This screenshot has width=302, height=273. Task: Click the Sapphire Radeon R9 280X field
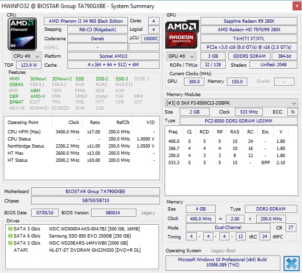tap(249, 21)
